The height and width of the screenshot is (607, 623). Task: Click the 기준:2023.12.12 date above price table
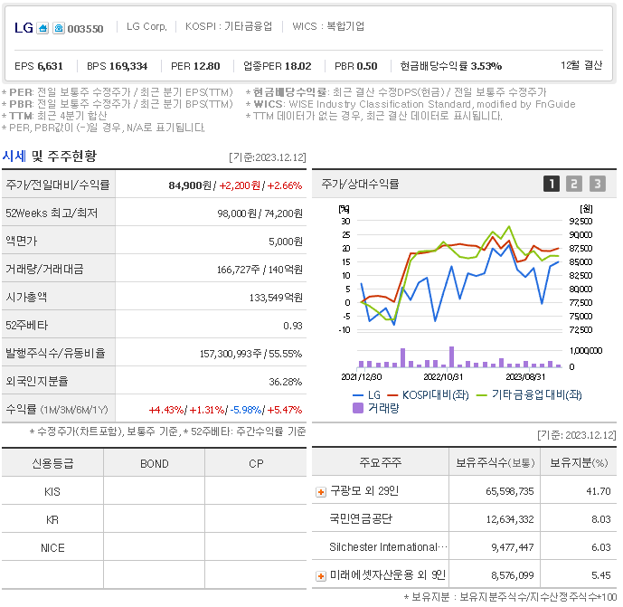268,157
